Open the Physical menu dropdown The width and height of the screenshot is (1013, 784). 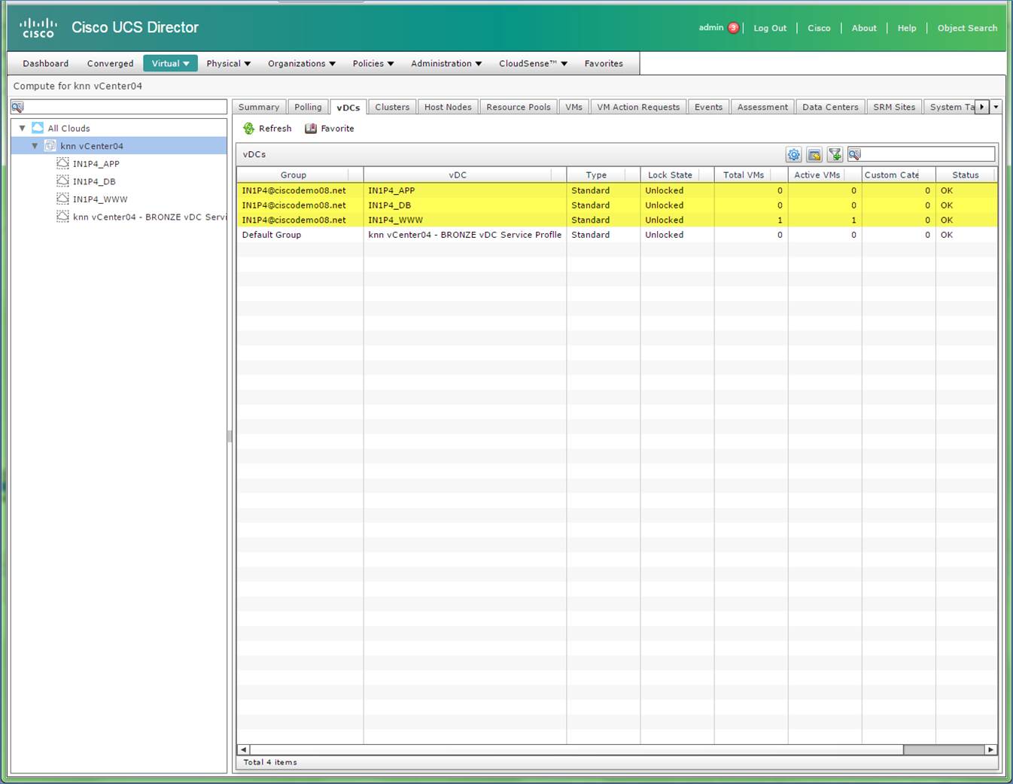point(229,63)
